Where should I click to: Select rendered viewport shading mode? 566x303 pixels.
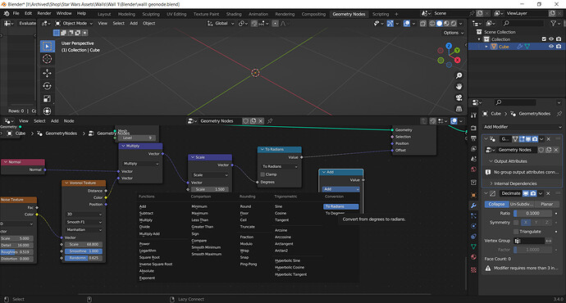(x=454, y=24)
